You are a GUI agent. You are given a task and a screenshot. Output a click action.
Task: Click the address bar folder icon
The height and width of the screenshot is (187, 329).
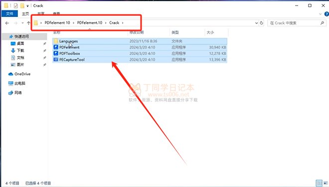click(36, 22)
